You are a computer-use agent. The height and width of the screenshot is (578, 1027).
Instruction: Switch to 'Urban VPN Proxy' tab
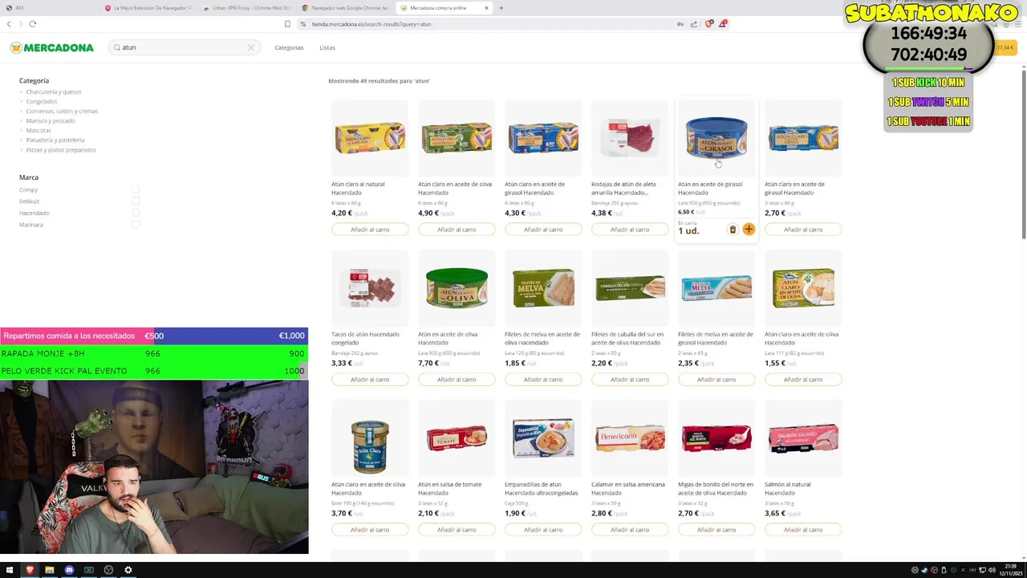[x=247, y=8]
